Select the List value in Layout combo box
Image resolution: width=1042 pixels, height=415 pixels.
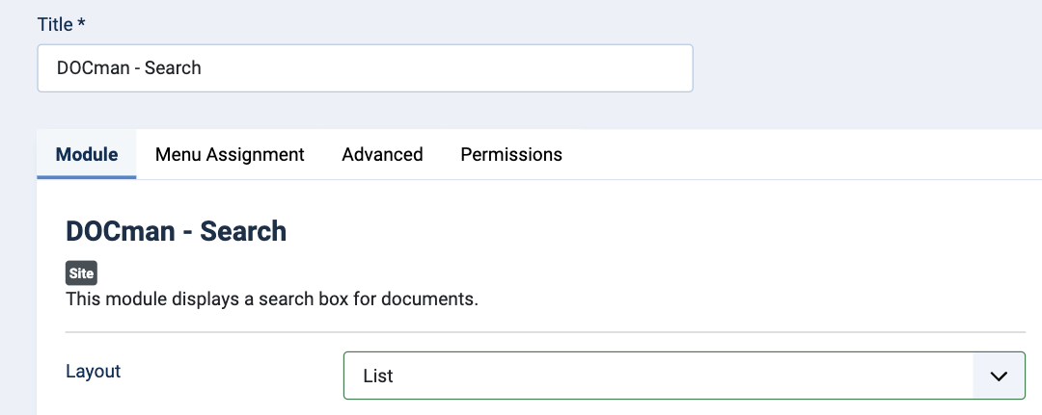coord(378,376)
